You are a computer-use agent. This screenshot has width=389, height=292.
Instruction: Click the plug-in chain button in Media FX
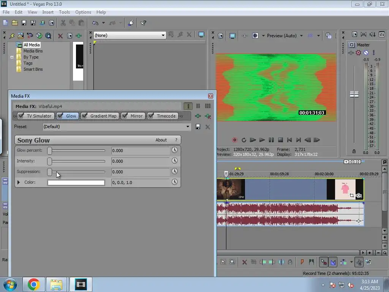pos(198,116)
